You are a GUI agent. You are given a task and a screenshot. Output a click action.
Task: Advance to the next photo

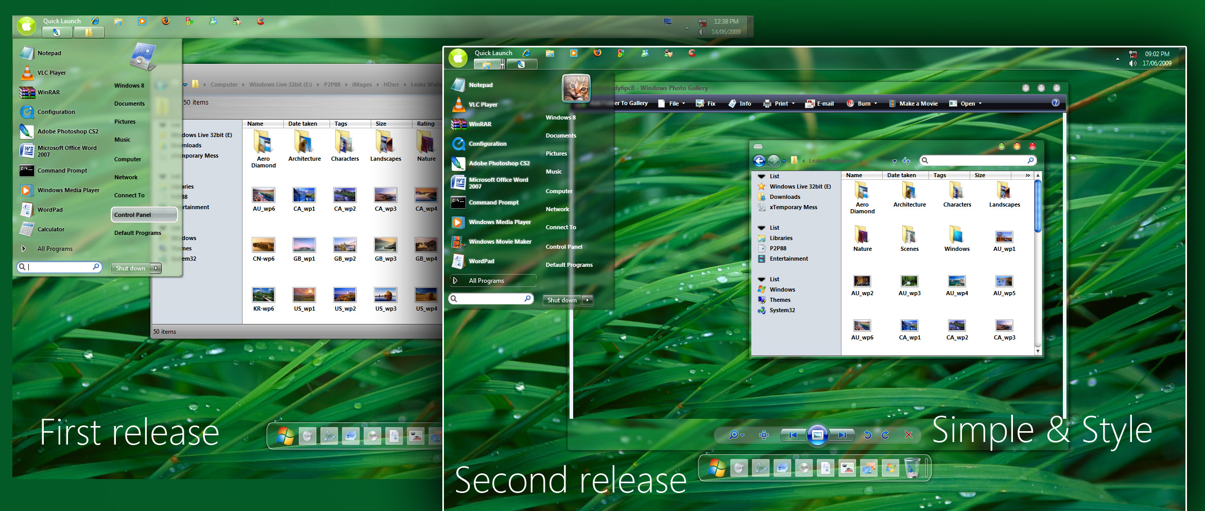click(842, 435)
